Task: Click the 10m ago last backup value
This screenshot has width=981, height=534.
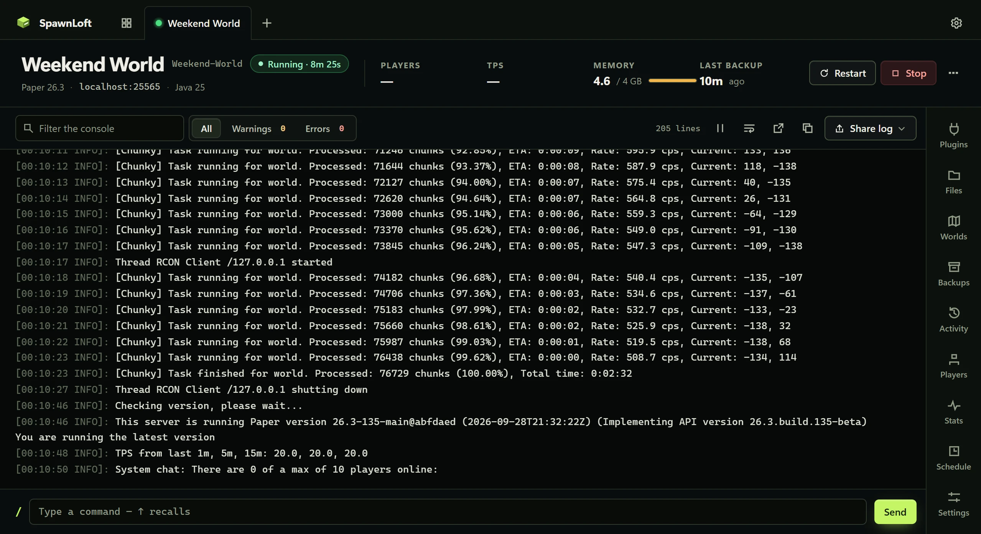Action: (x=722, y=81)
